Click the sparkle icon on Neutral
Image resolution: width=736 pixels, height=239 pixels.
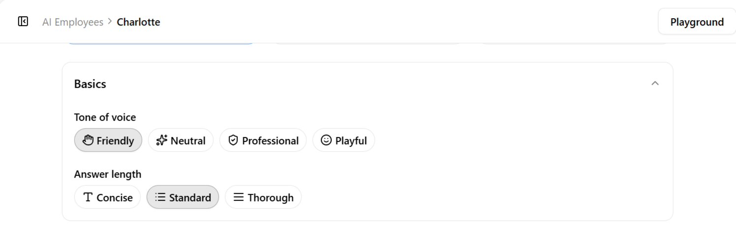161,140
